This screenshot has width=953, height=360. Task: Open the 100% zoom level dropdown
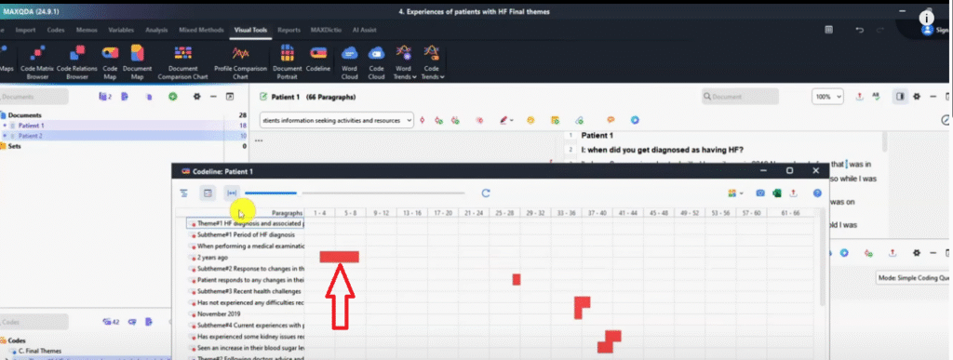827,97
